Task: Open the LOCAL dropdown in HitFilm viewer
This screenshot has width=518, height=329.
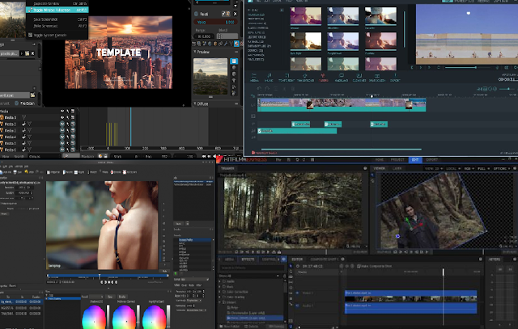Action: tap(453, 169)
